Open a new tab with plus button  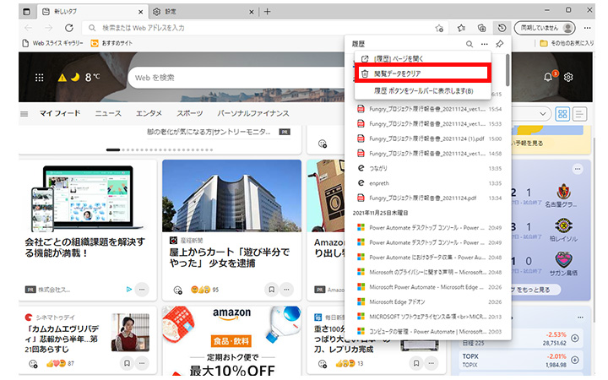click(268, 11)
